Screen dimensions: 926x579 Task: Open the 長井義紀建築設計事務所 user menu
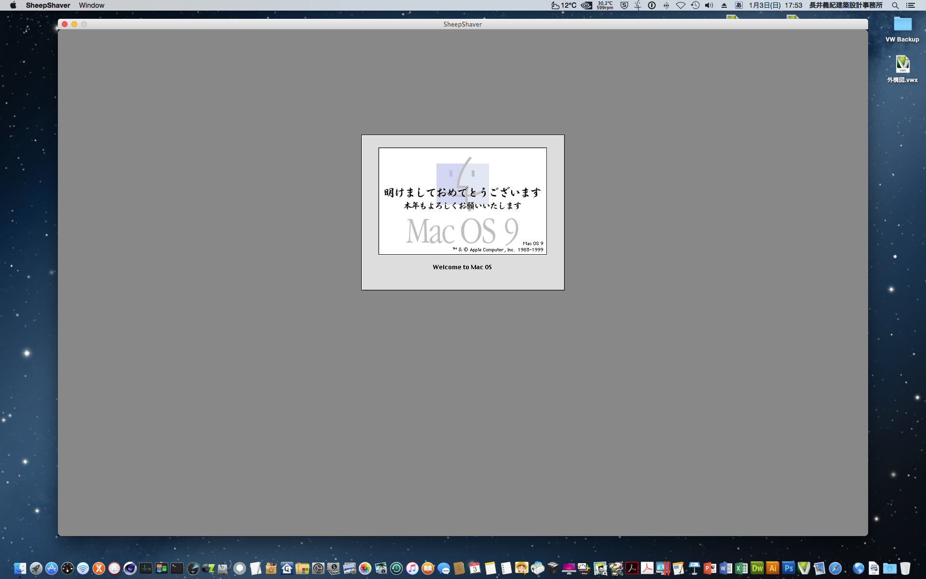coord(846,5)
